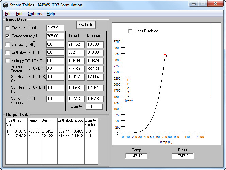Select liquid Cv value 1.0548

click(x=76, y=88)
